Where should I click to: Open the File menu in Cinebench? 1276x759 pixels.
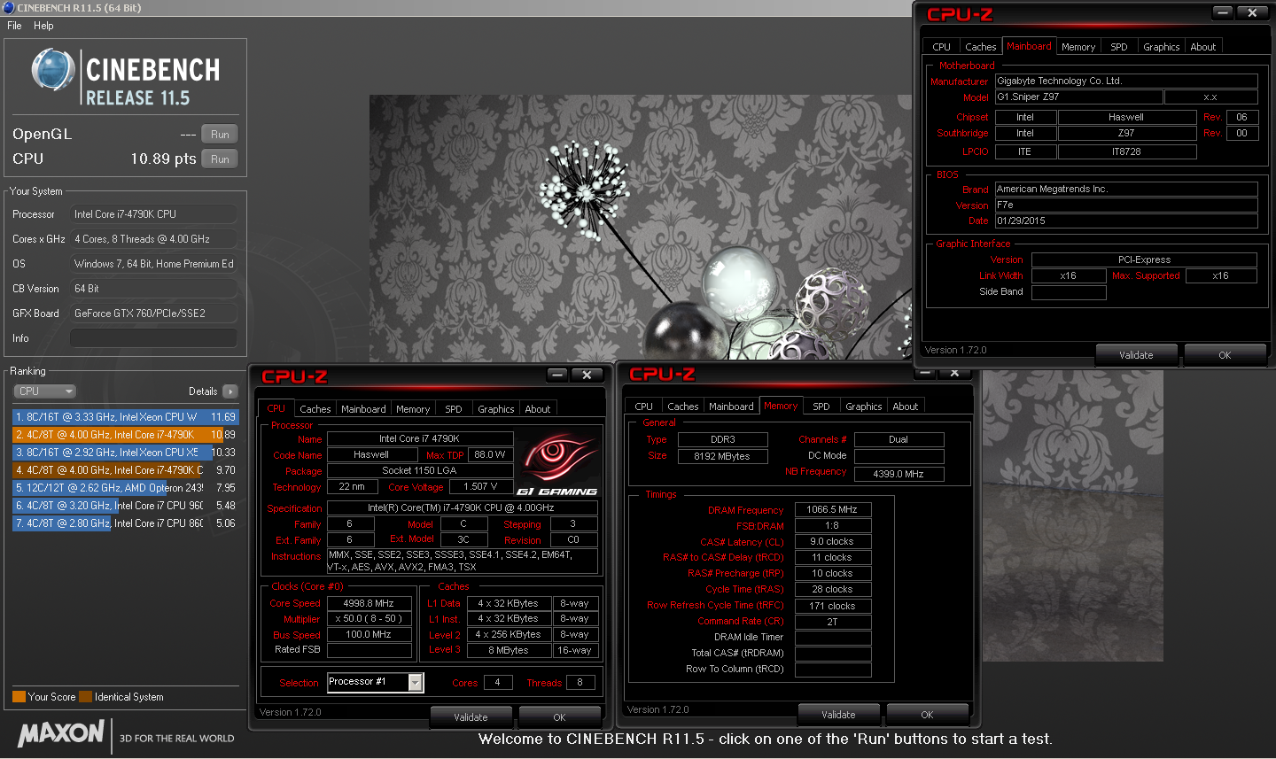pos(14,26)
